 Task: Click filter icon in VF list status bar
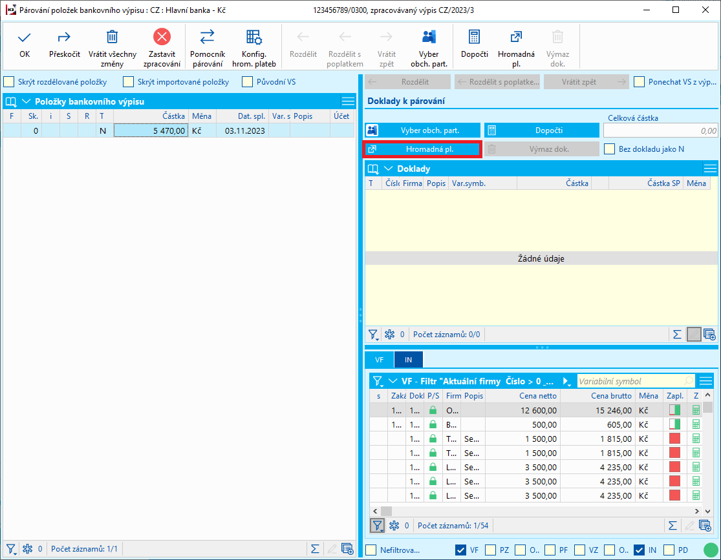point(377,526)
